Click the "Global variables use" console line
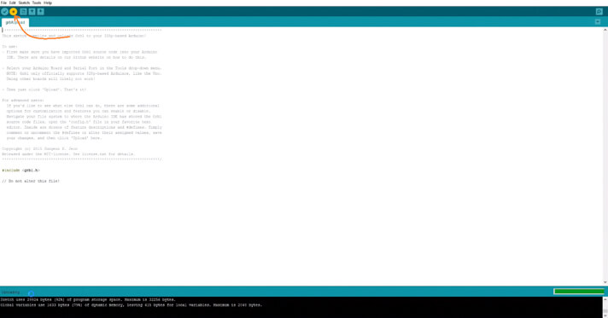The image size is (608, 318). [x=132, y=305]
